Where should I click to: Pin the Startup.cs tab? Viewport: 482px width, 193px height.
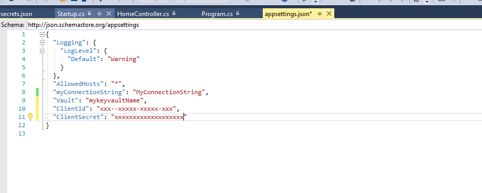coord(100,14)
